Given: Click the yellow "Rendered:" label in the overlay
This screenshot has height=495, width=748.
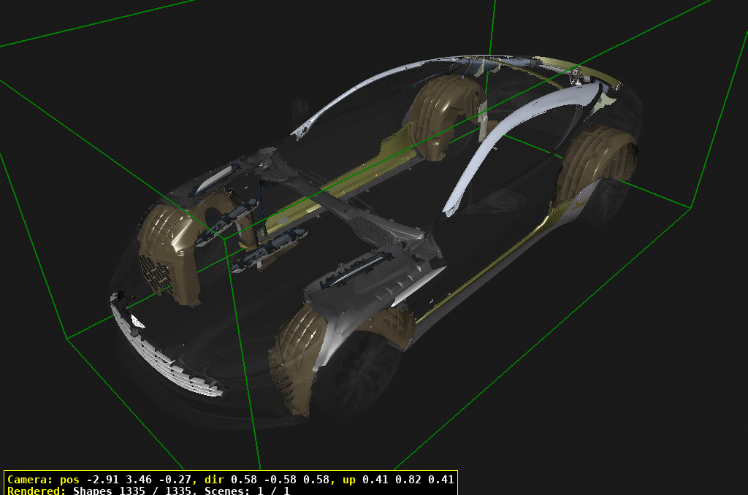Looking at the screenshot, I should (37, 491).
